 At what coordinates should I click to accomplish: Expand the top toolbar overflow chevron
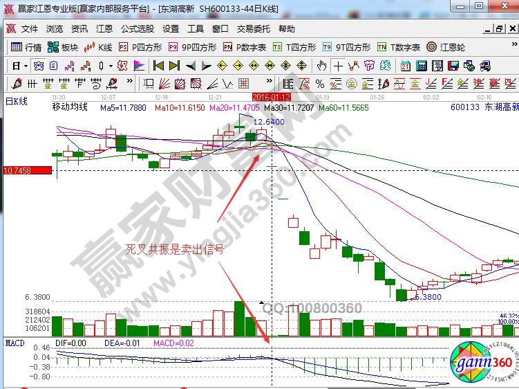coord(514,44)
